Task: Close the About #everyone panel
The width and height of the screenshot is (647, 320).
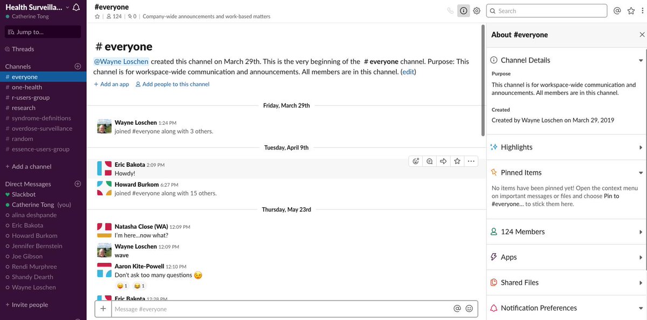Action: tap(642, 35)
